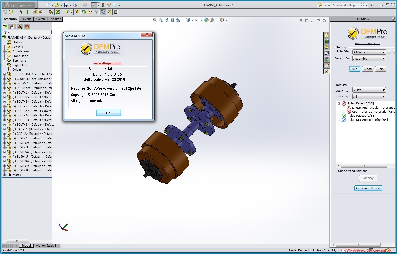The height and width of the screenshot is (254, 397).
Task: Switch to FeatureManager design tree tab icon
Action: tap(5, 26)
